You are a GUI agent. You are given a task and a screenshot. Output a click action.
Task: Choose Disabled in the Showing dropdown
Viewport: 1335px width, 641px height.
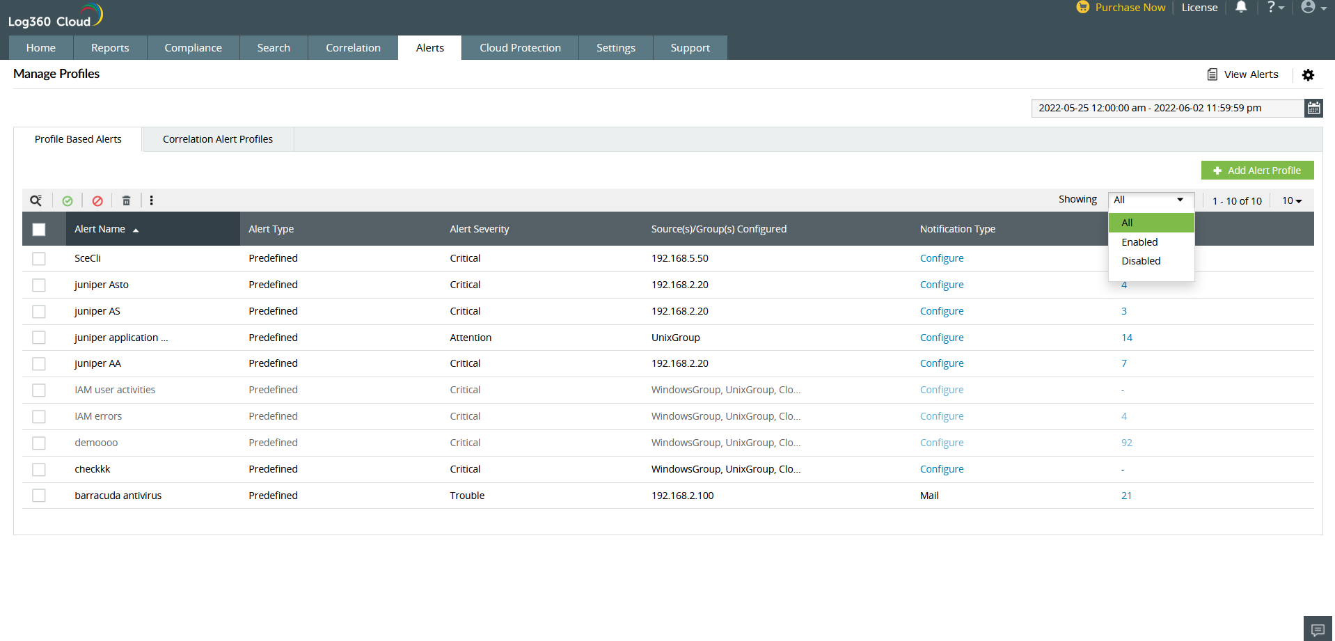tap(1141, 261)
